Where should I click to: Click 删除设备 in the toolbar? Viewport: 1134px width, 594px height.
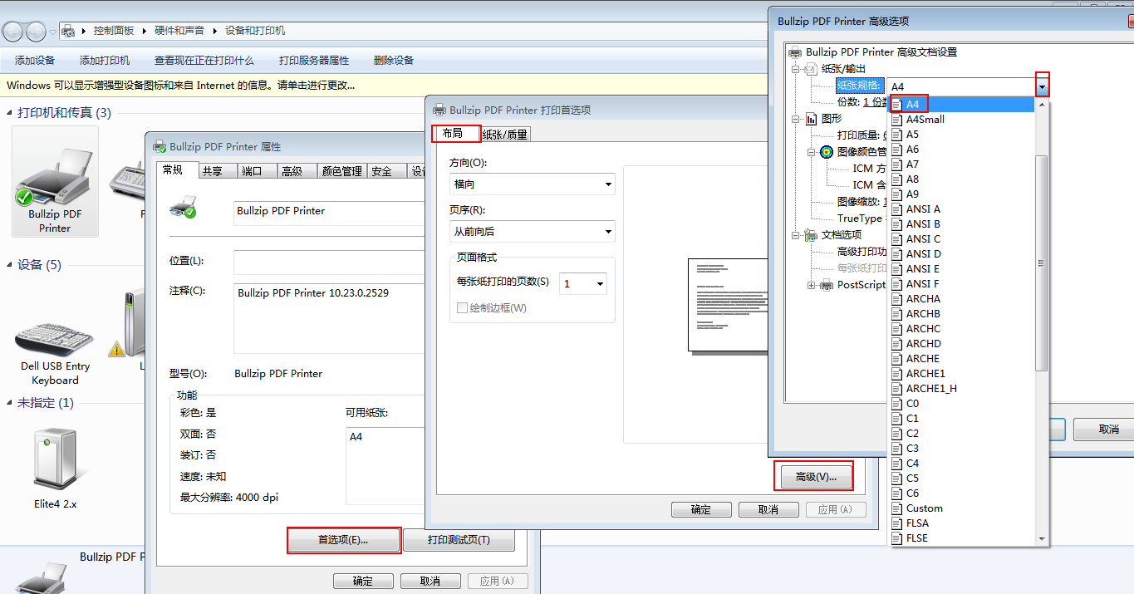[x=394, y=61]
